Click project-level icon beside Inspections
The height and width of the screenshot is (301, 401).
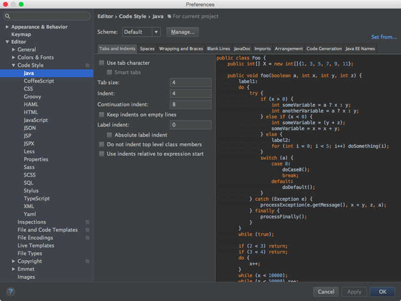[88, 222]
